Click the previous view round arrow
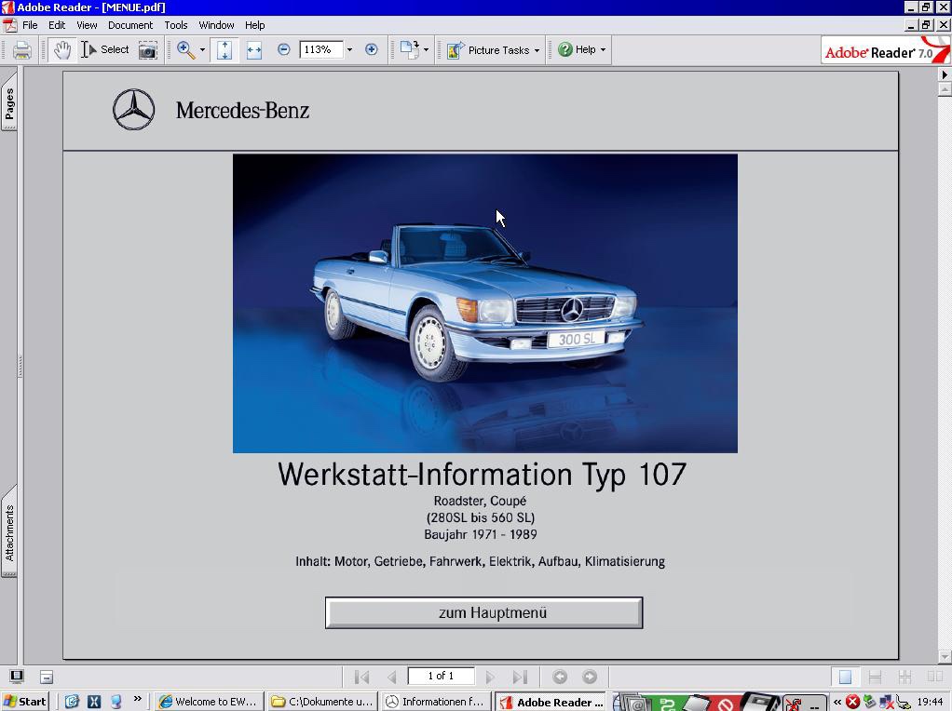 tap(560, 677)
